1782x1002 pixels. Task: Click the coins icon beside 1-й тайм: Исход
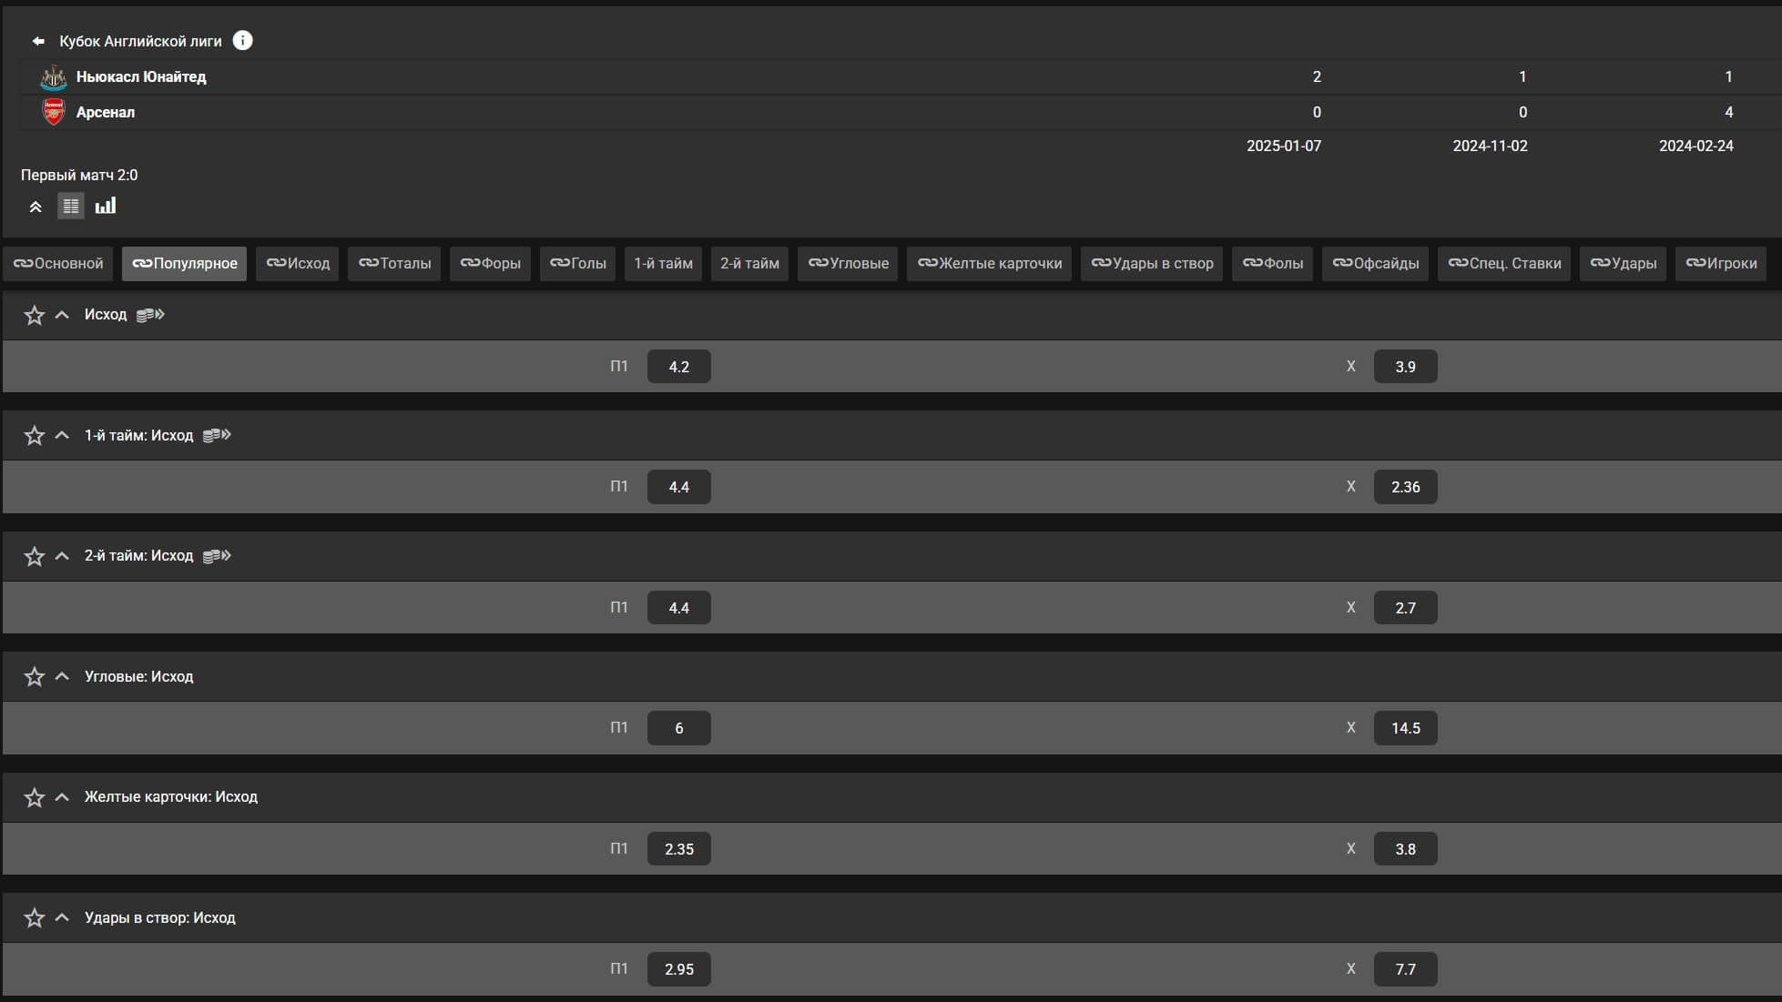click(x=217, y=435)
